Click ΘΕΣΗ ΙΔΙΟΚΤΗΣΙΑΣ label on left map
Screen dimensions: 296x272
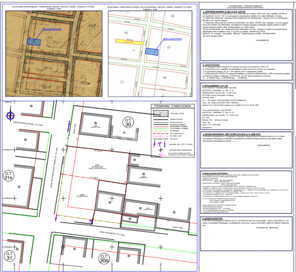(x=51, y=29)
